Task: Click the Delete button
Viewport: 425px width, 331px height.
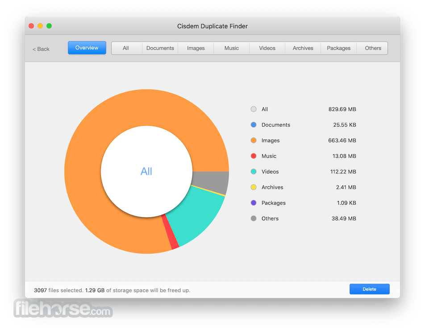Action: 370,289
